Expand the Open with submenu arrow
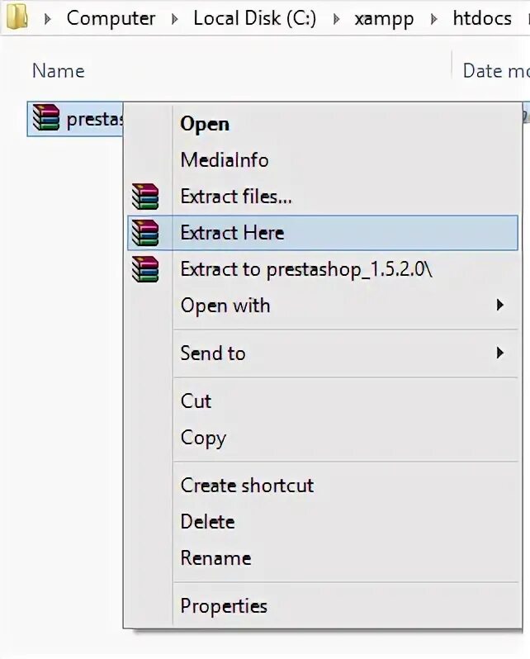This screenshot has width=530, height=659. [x=499, y=305]
